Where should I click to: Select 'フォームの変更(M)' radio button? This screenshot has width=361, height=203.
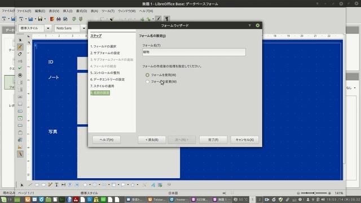click(147, 82)
